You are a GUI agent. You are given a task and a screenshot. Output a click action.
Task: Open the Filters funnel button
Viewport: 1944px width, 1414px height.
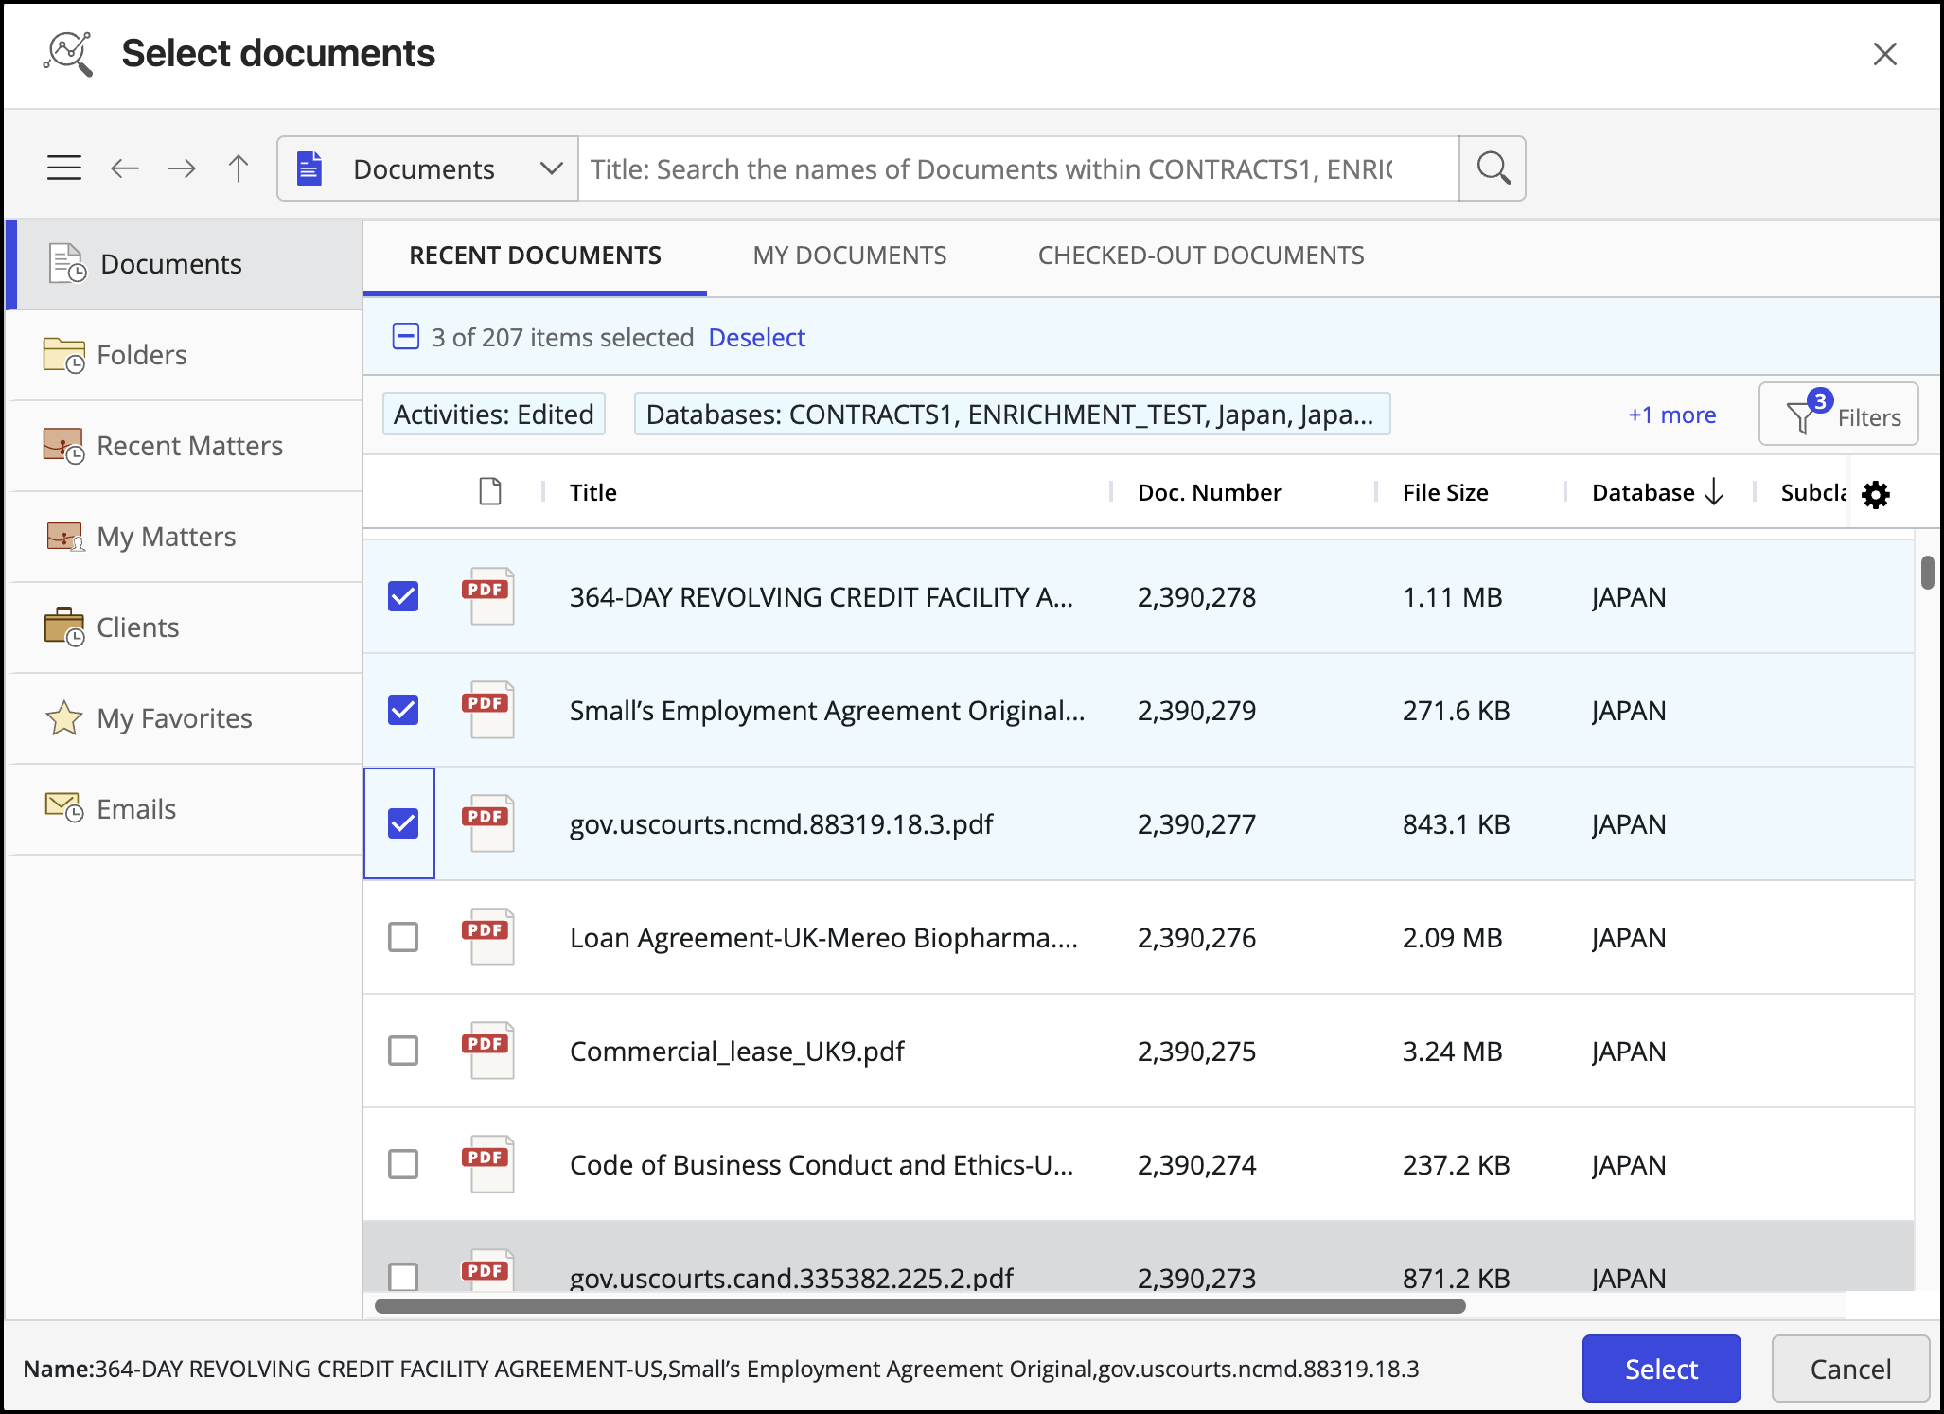pyautogui.click(x=1838, y=415)
